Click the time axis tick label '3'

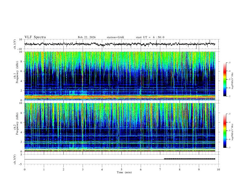(x=83, y=170)
